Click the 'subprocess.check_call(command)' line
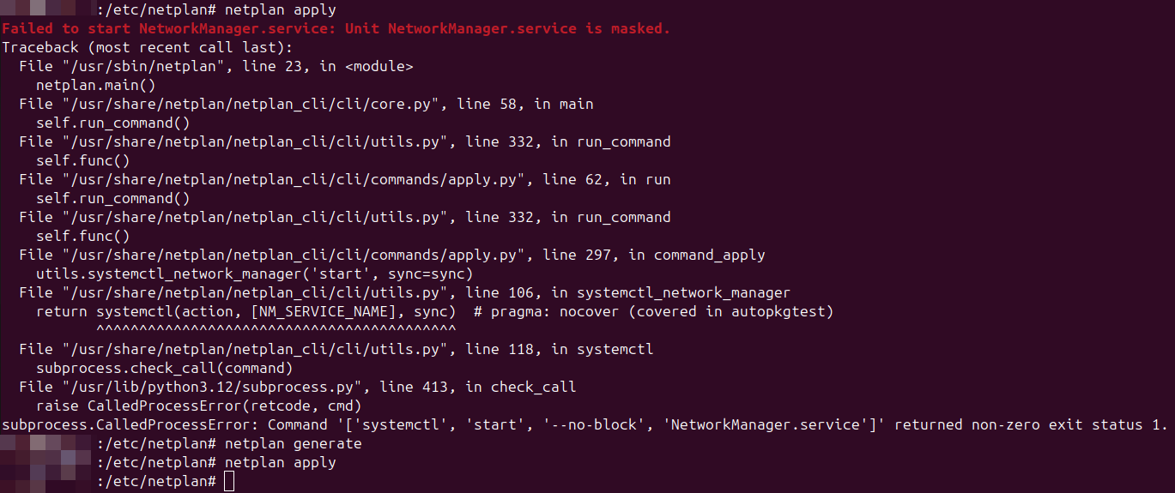The width and height of the screenshot is (1175, 493). tap(164, 369)
